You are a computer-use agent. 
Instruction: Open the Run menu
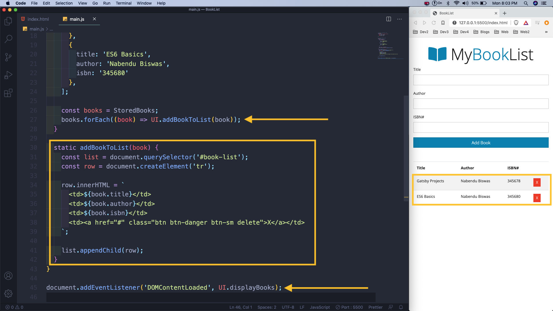pos(107,3)
